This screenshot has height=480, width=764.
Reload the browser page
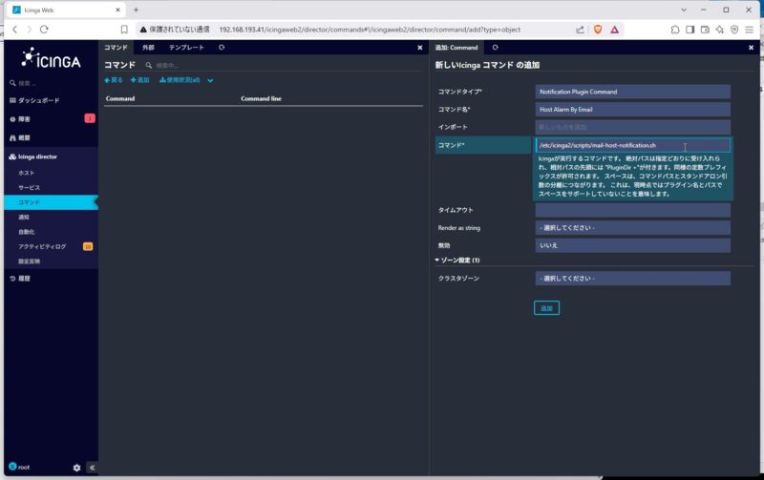(x=44, y=30)
